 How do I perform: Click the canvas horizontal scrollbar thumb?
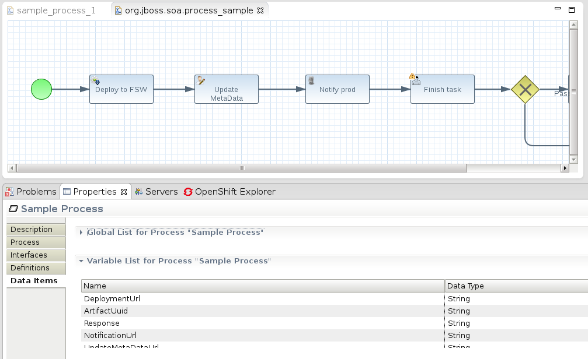[x=242, y=168]
